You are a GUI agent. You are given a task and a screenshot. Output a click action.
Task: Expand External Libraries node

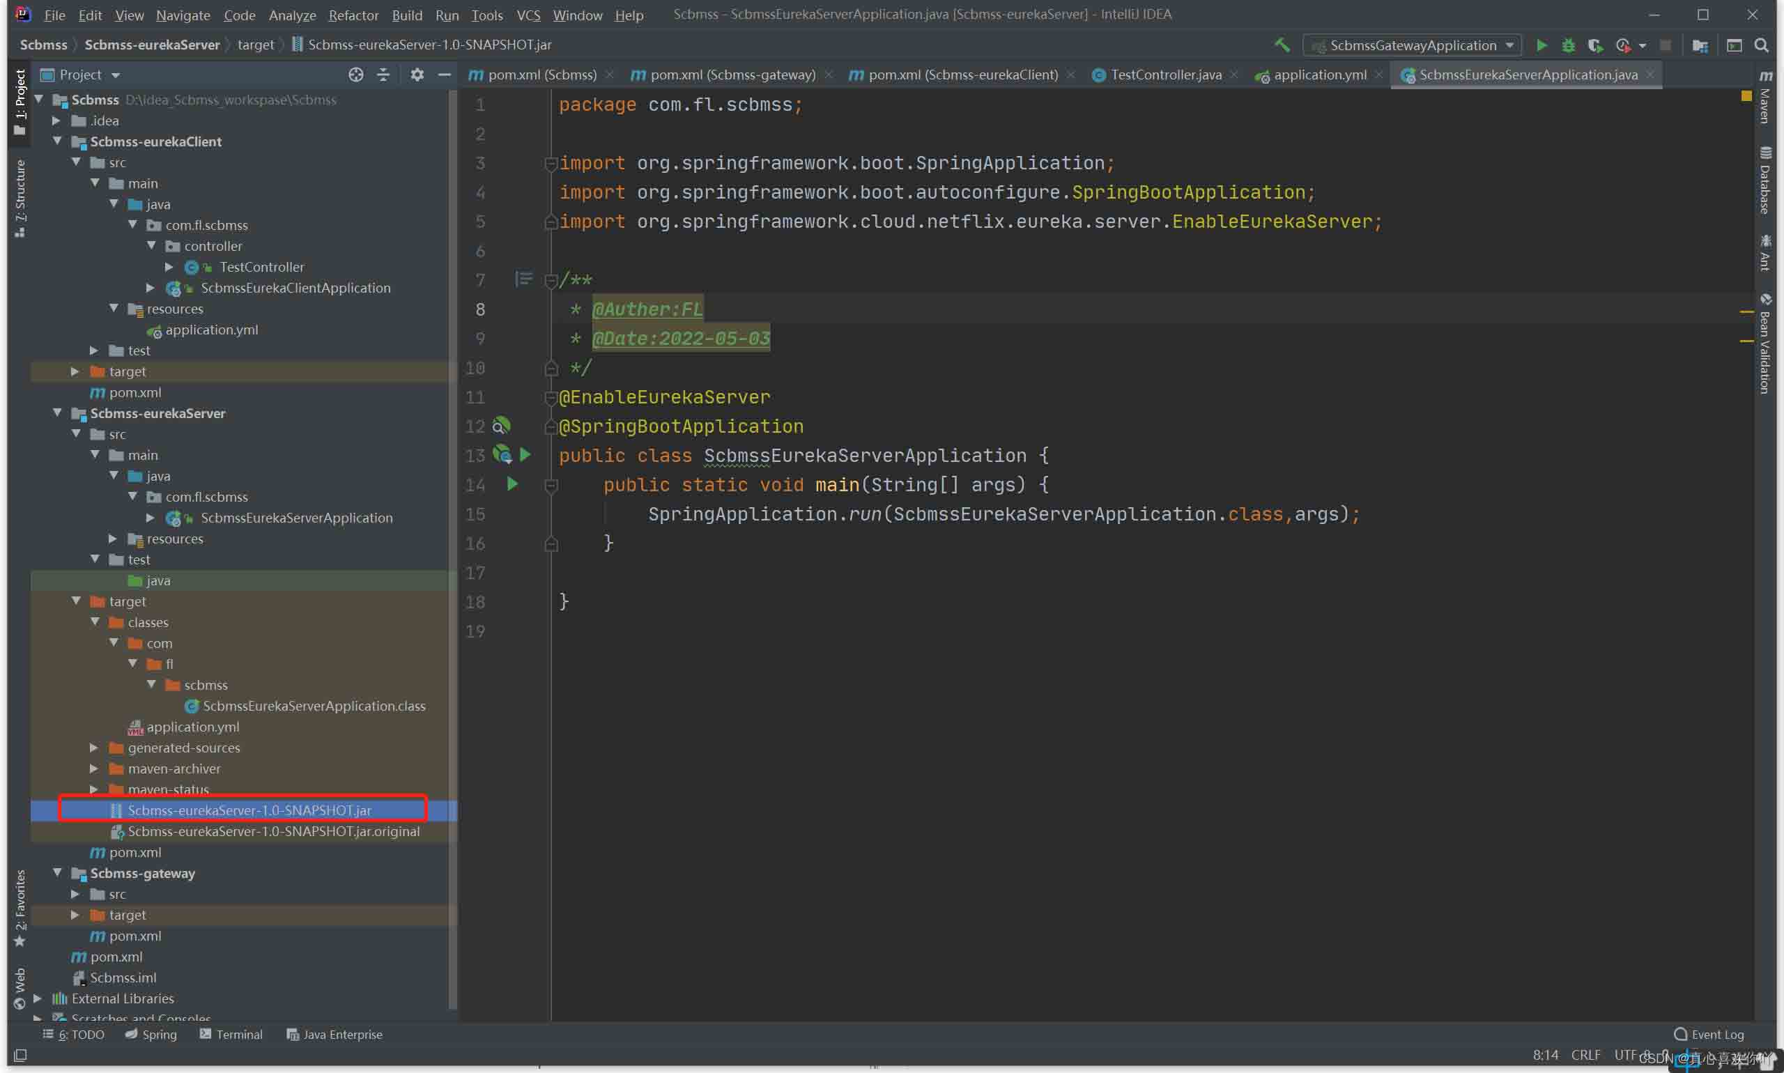(38, 998)
